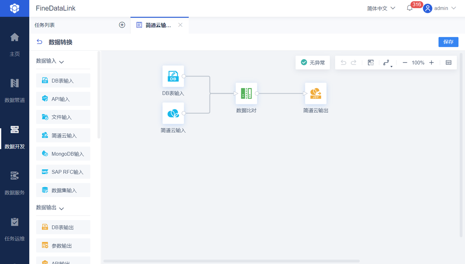Open the notifications bell showing 316

[x=410, y=8]
